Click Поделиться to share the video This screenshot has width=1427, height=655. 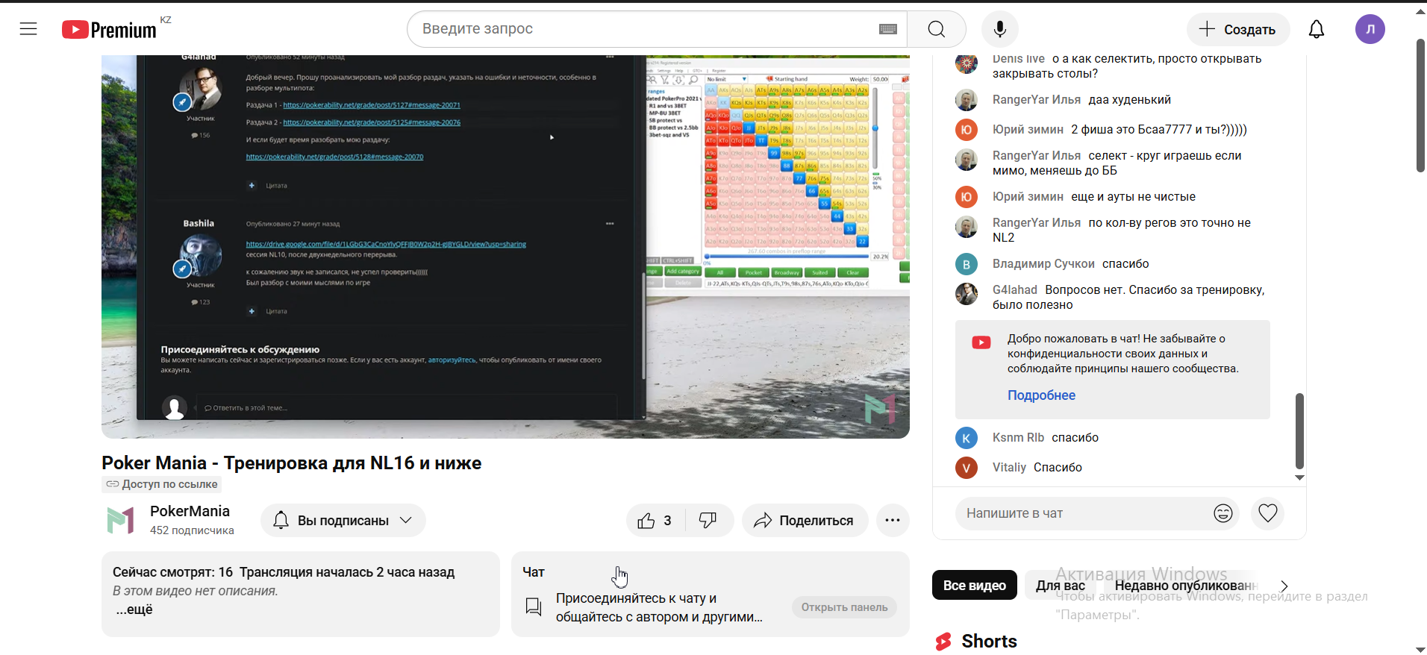[805, 521]
